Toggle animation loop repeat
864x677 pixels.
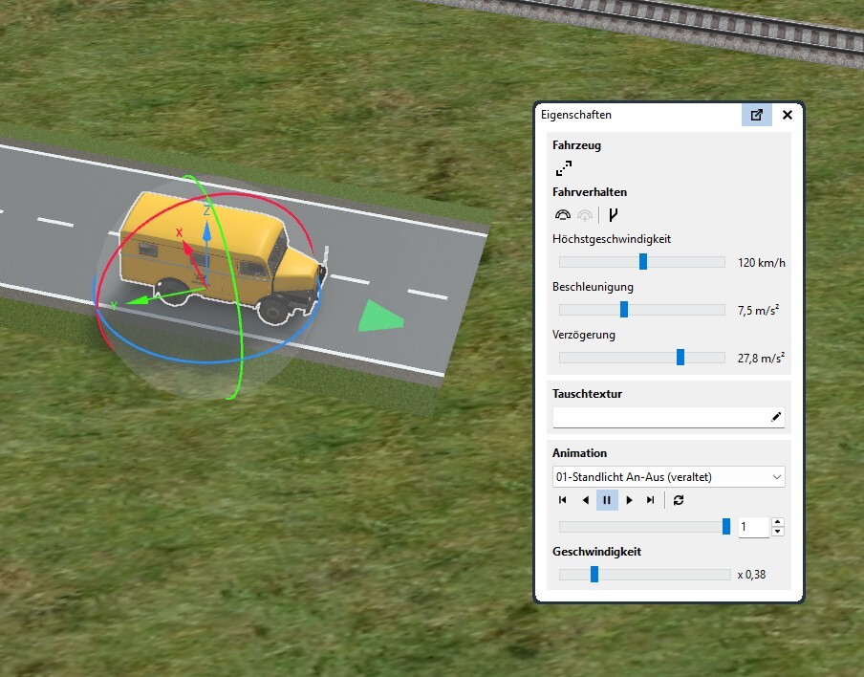coord(679,500)
